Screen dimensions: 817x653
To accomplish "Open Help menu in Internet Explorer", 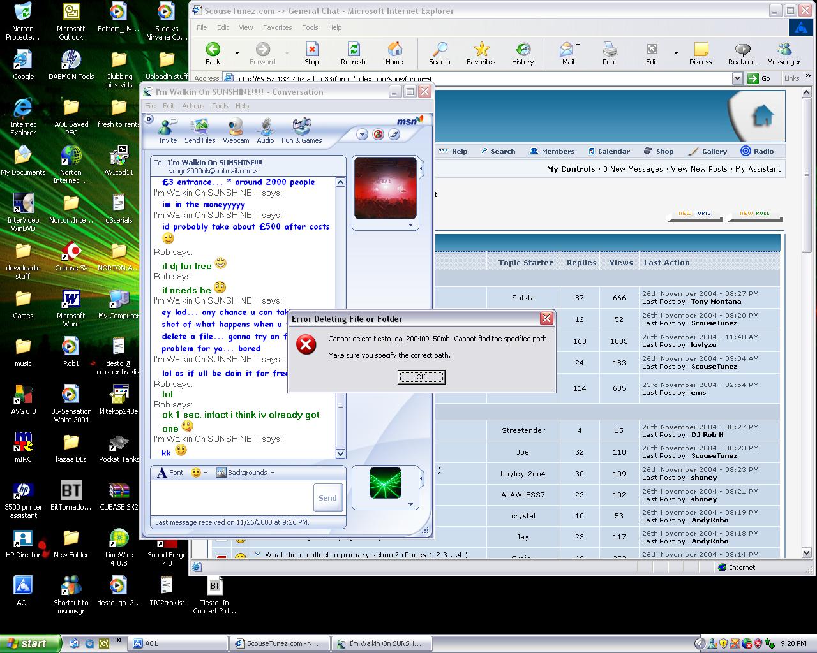I will 335,27.
